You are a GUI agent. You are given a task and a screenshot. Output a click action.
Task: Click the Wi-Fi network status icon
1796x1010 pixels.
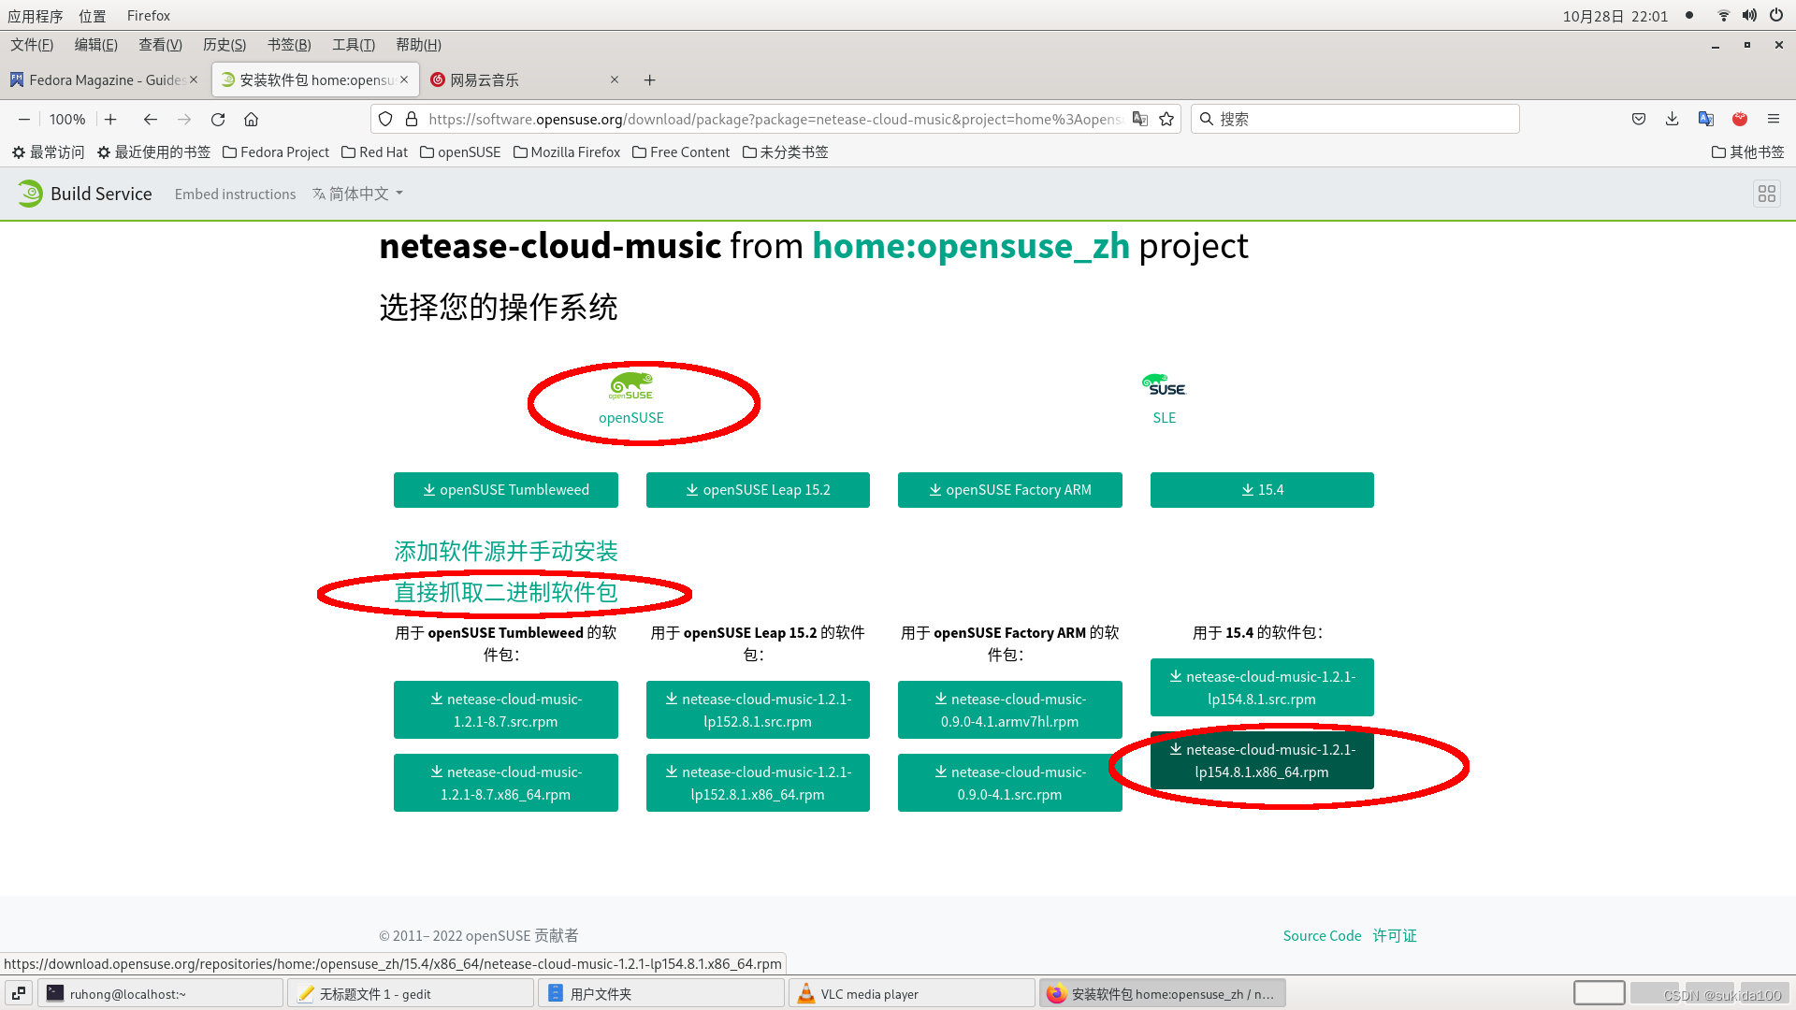[x=1723, y=15]
